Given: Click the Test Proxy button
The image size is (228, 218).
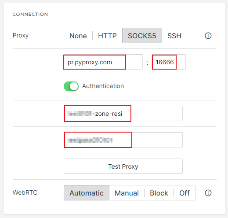Looking at the screenshot, I should coord(123,166).
